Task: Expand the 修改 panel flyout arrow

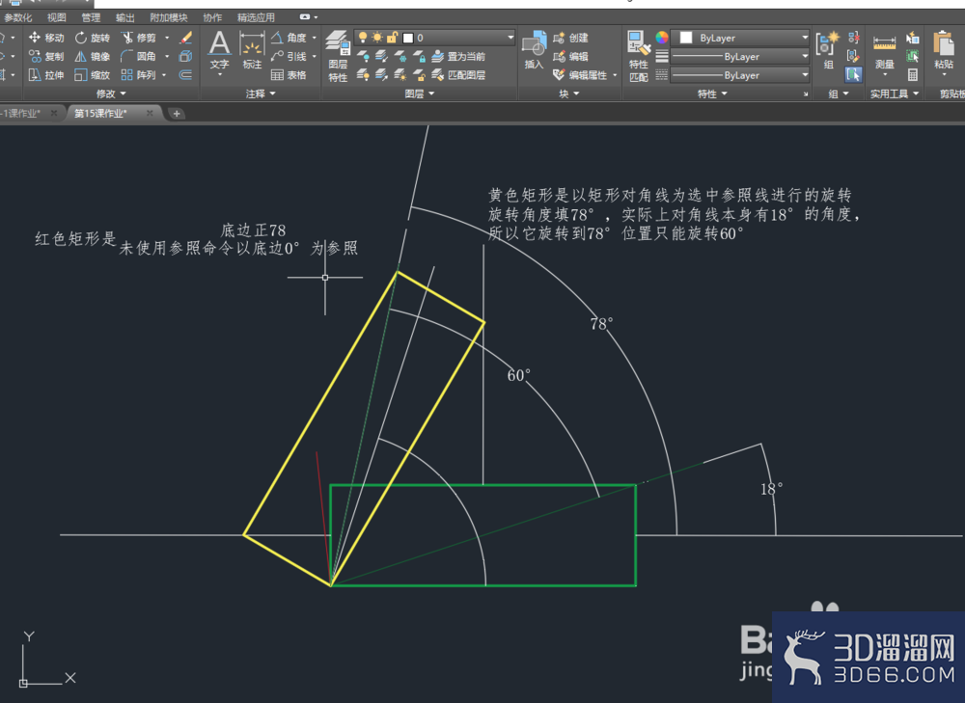Action: [x=124, y=94]
